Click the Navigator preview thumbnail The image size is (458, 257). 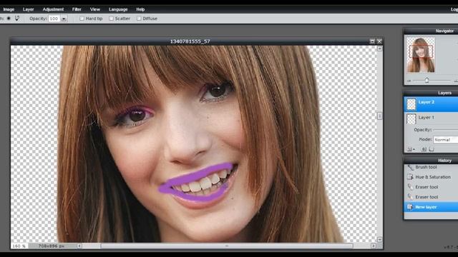coord(421,54)
